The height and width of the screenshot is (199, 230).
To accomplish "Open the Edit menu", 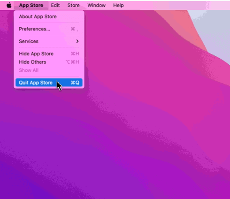I will coord(55,5).
